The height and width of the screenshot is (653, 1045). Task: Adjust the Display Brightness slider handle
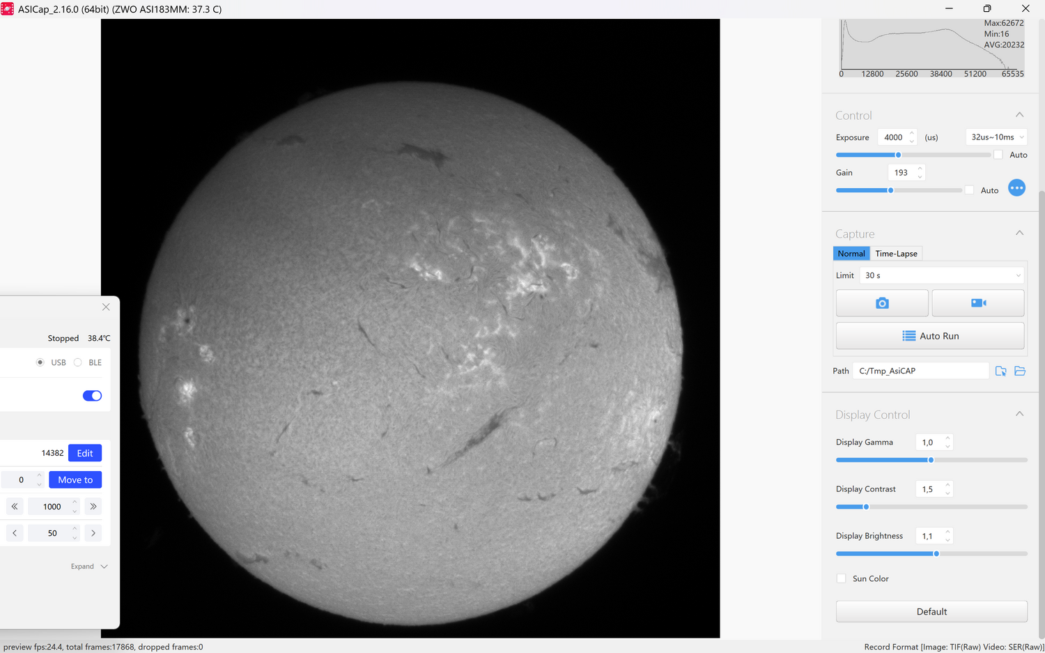coord(936,553)
